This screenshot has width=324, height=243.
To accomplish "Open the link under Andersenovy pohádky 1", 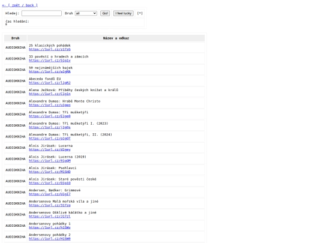I will [x=50, y=228].
